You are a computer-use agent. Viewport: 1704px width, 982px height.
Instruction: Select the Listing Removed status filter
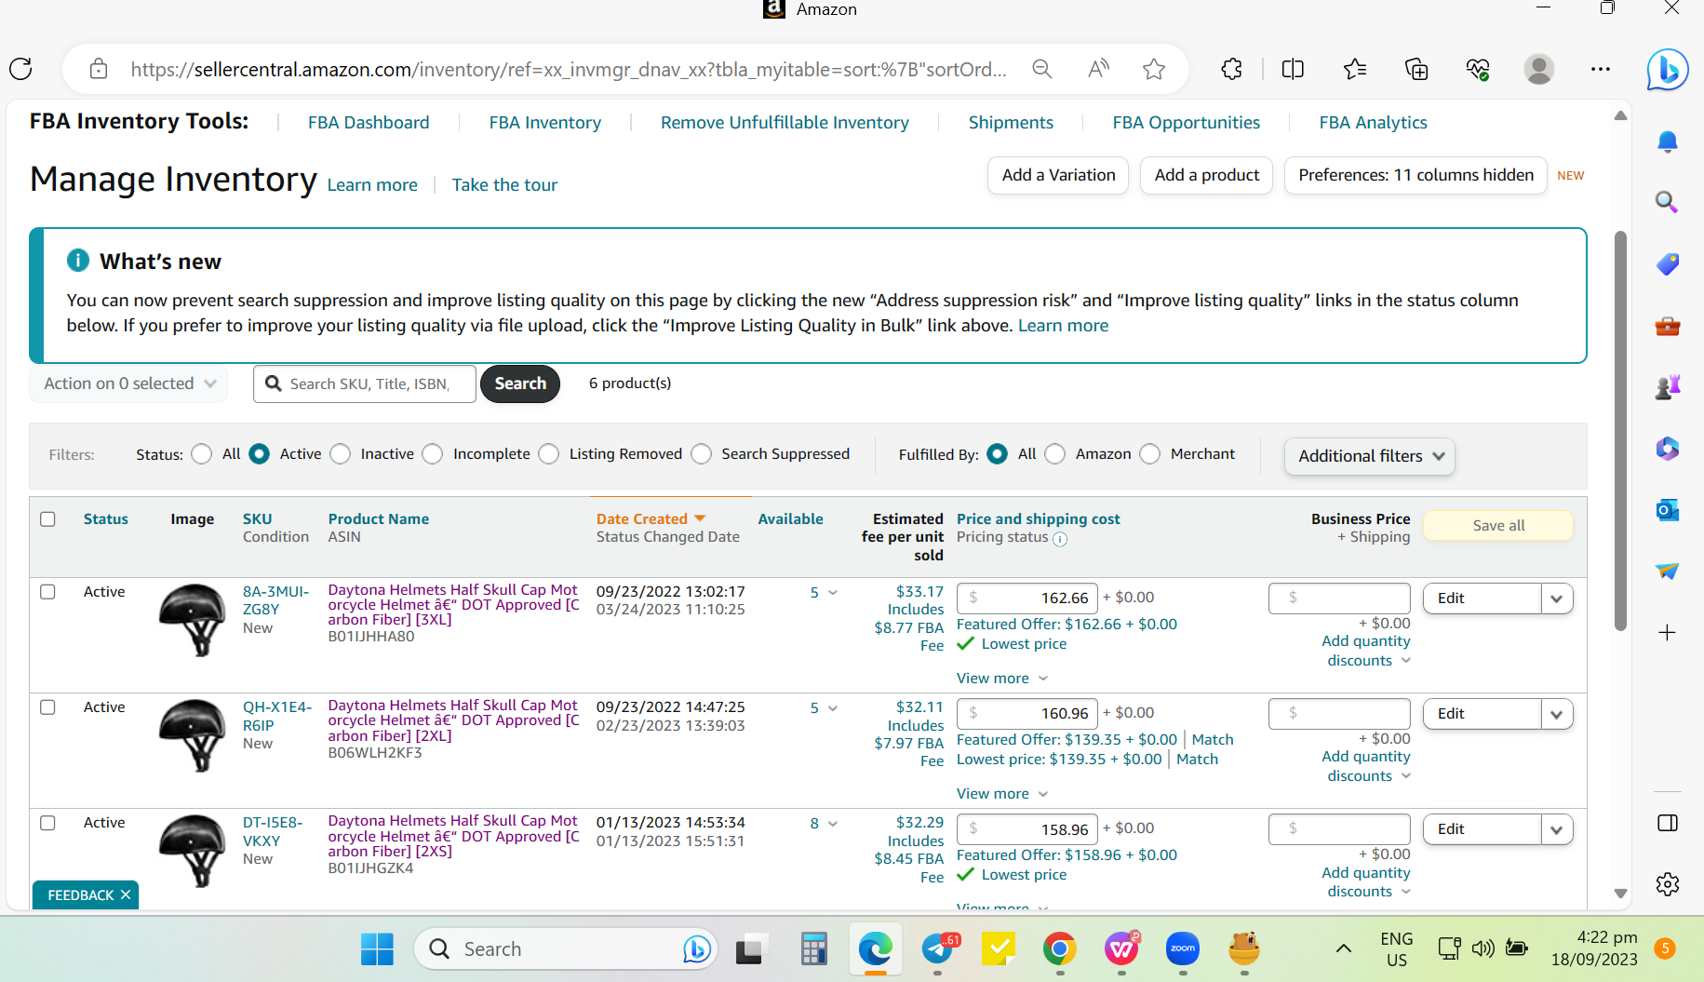pos(549,454)
